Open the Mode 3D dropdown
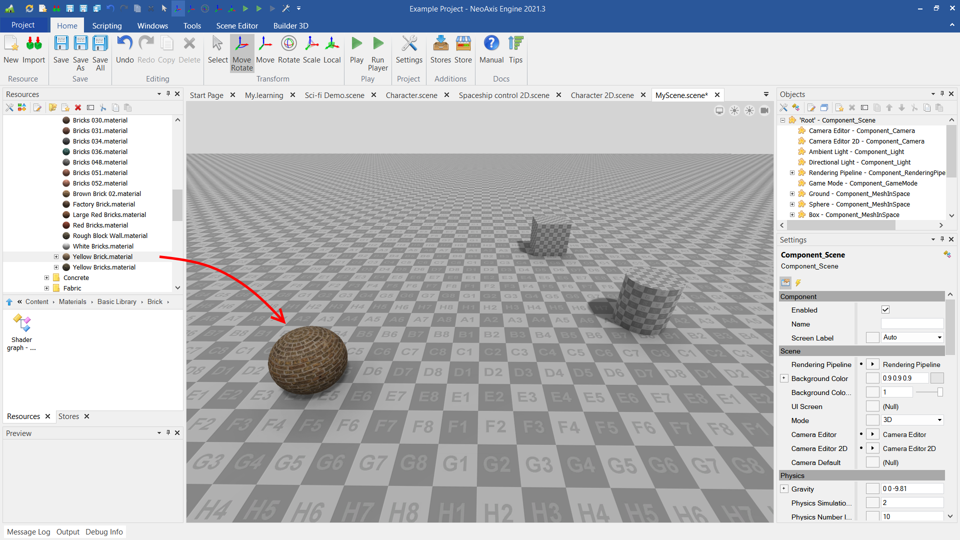The image size is (960, 540). point(912,420)
